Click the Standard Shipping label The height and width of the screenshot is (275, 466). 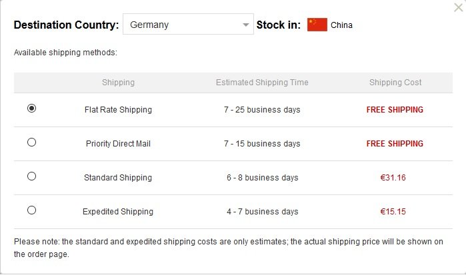[x=118, y=178]
